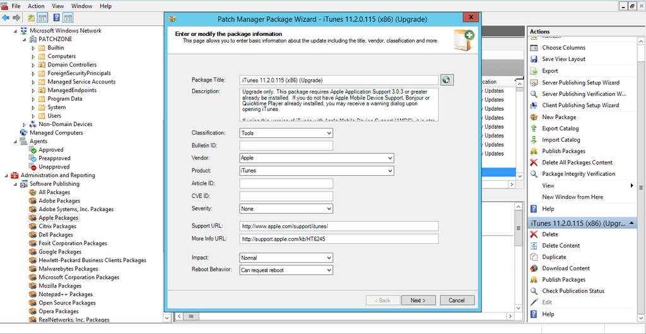Click the Google Packages box icon
The width and height of the screenshot is (646, 334).
[x=33, y=251]
